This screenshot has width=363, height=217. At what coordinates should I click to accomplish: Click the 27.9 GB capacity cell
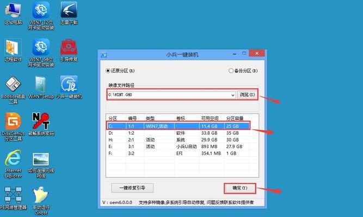[x=234, y=146]
